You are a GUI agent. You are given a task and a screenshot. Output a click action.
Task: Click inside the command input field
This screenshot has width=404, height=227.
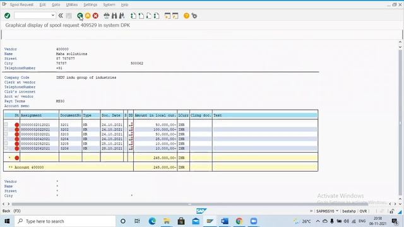(x=32, y=15)
